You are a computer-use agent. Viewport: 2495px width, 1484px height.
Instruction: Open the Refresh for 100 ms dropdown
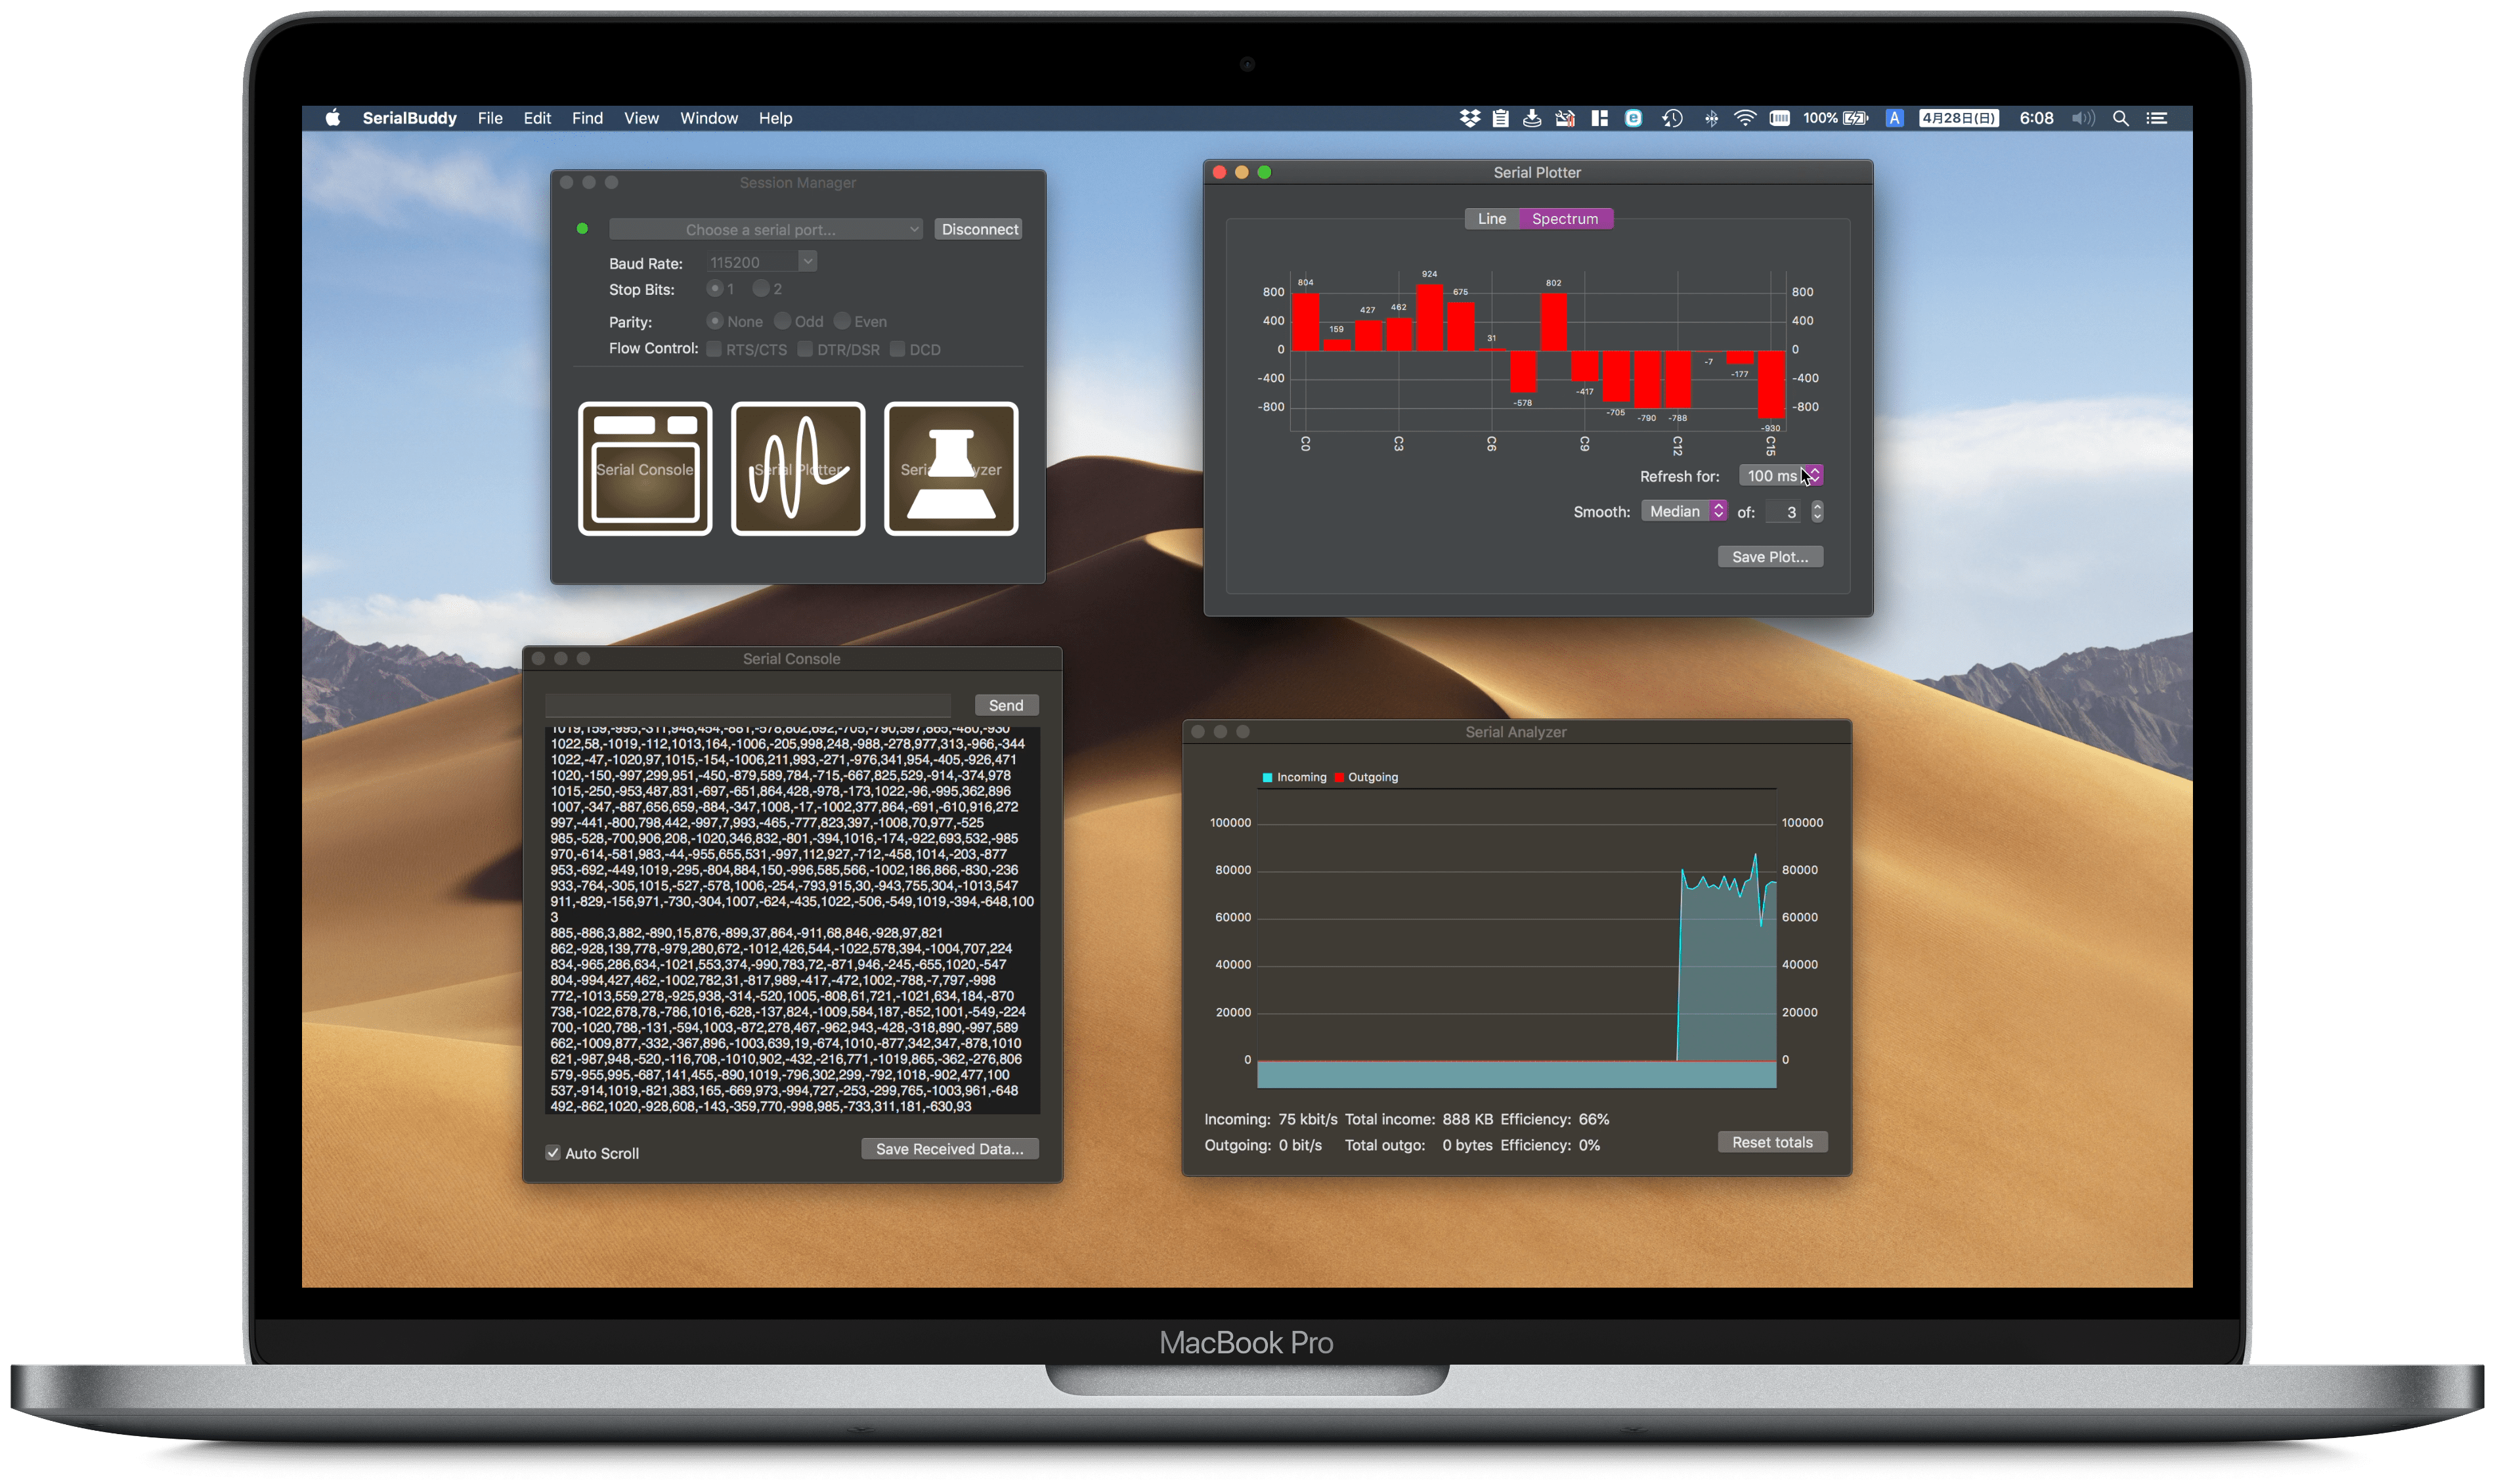pos(1780,476)
